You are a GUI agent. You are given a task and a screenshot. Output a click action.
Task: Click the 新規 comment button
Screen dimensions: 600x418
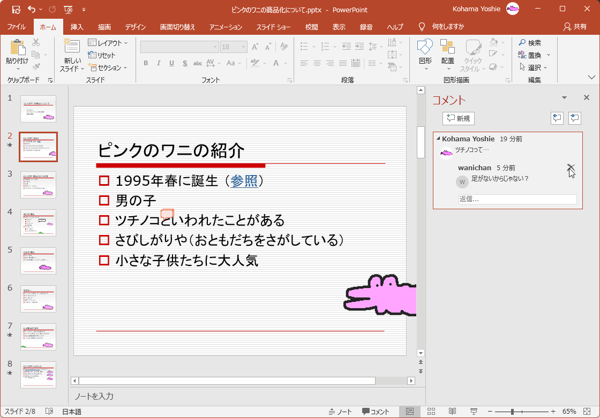coord(459,118)
